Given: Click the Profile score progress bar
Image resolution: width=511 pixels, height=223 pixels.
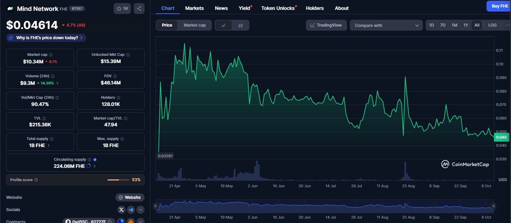Looking at the screenshot, I should pyautogui.click(x=118, y=180).
